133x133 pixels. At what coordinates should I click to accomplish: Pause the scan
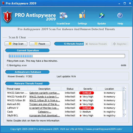click(x=40, y=44)
